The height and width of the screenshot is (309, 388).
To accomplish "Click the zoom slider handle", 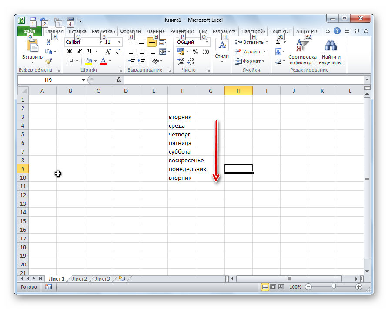I will click(334, 287).
